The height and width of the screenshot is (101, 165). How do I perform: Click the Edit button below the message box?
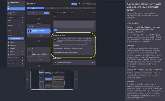coord(55,30)
